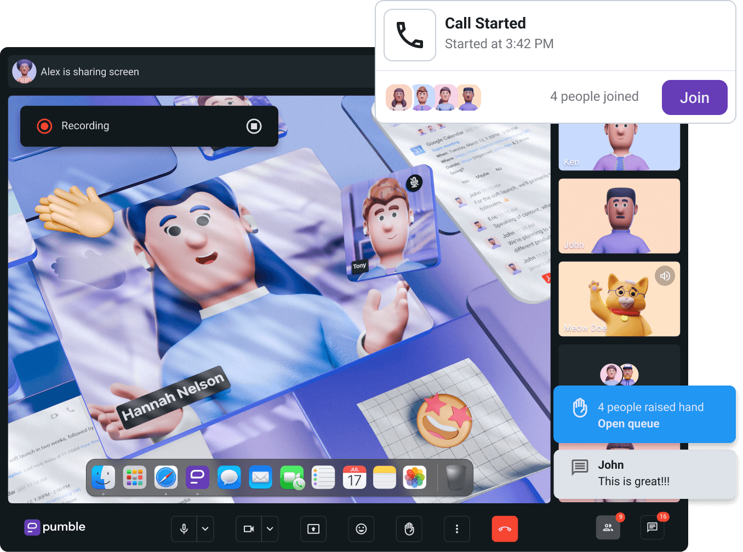Screen dimensions: 743x552
Task: Hang up the call
Action: [x=505, y=528]
